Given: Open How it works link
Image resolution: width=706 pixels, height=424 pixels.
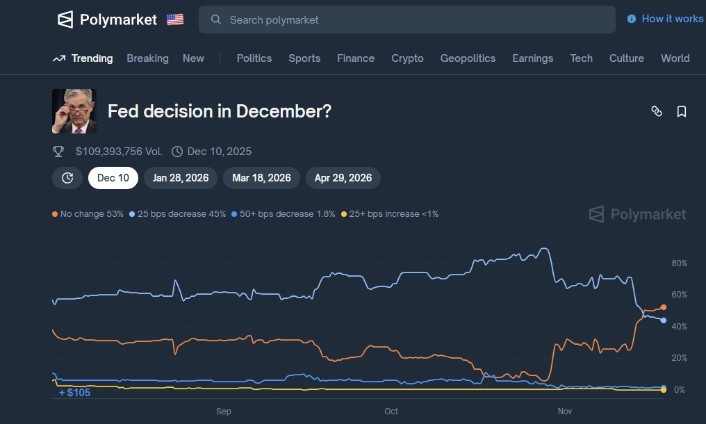Looking at the screenshot, I should click(672, 19).
